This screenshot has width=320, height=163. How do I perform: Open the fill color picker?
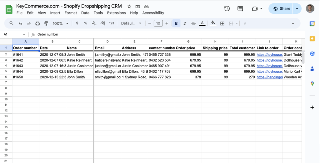[213, 23]
